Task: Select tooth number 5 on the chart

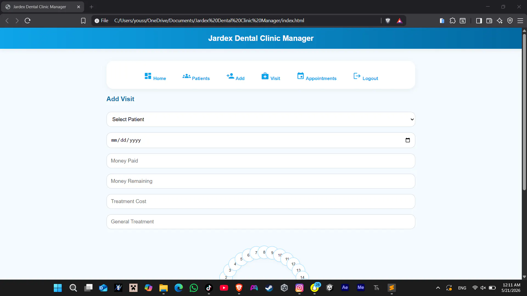Action: pos(241,259)
